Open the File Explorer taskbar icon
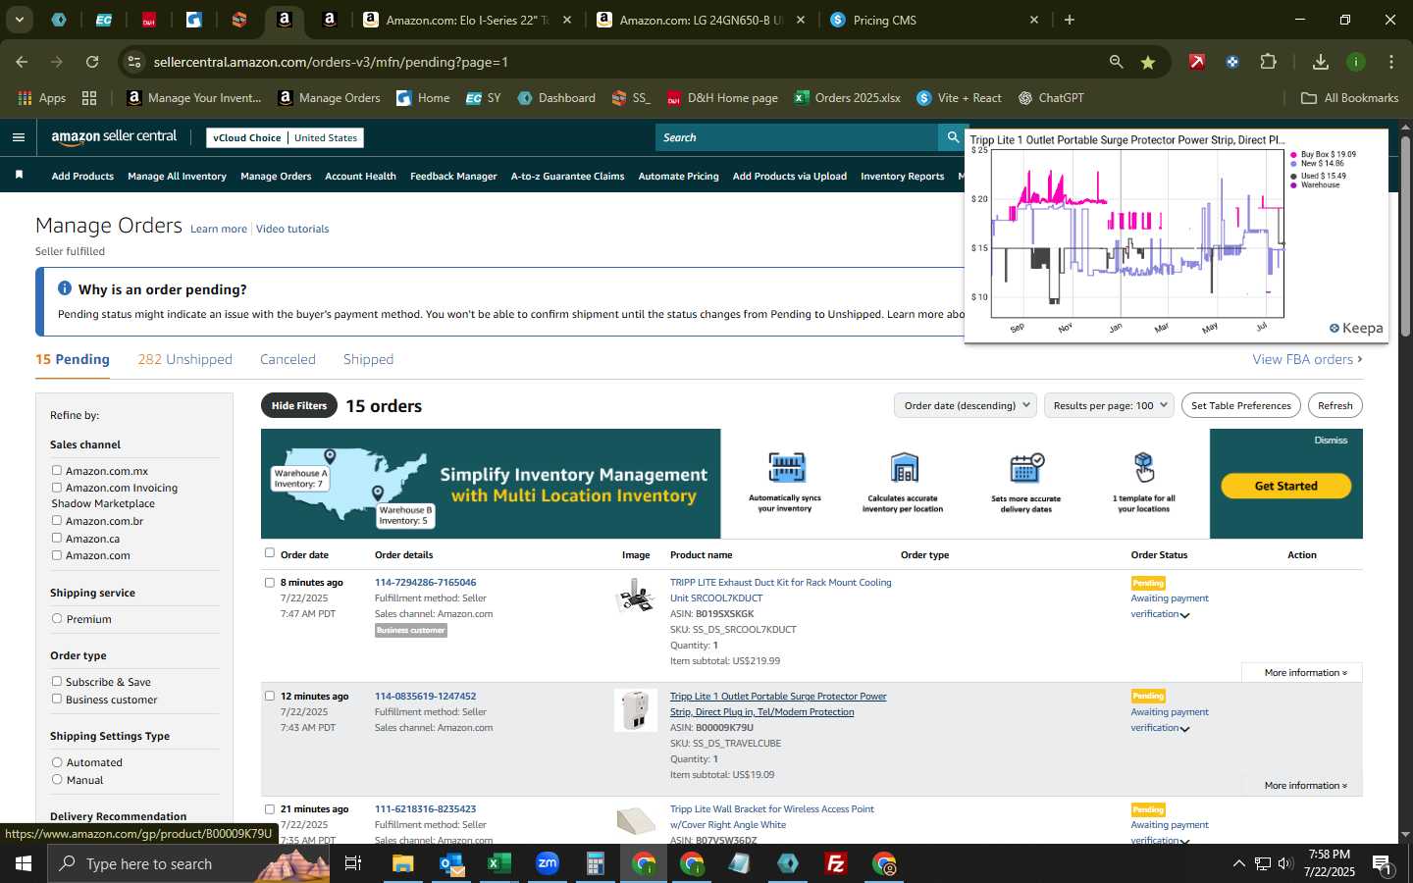 [403, 863]
